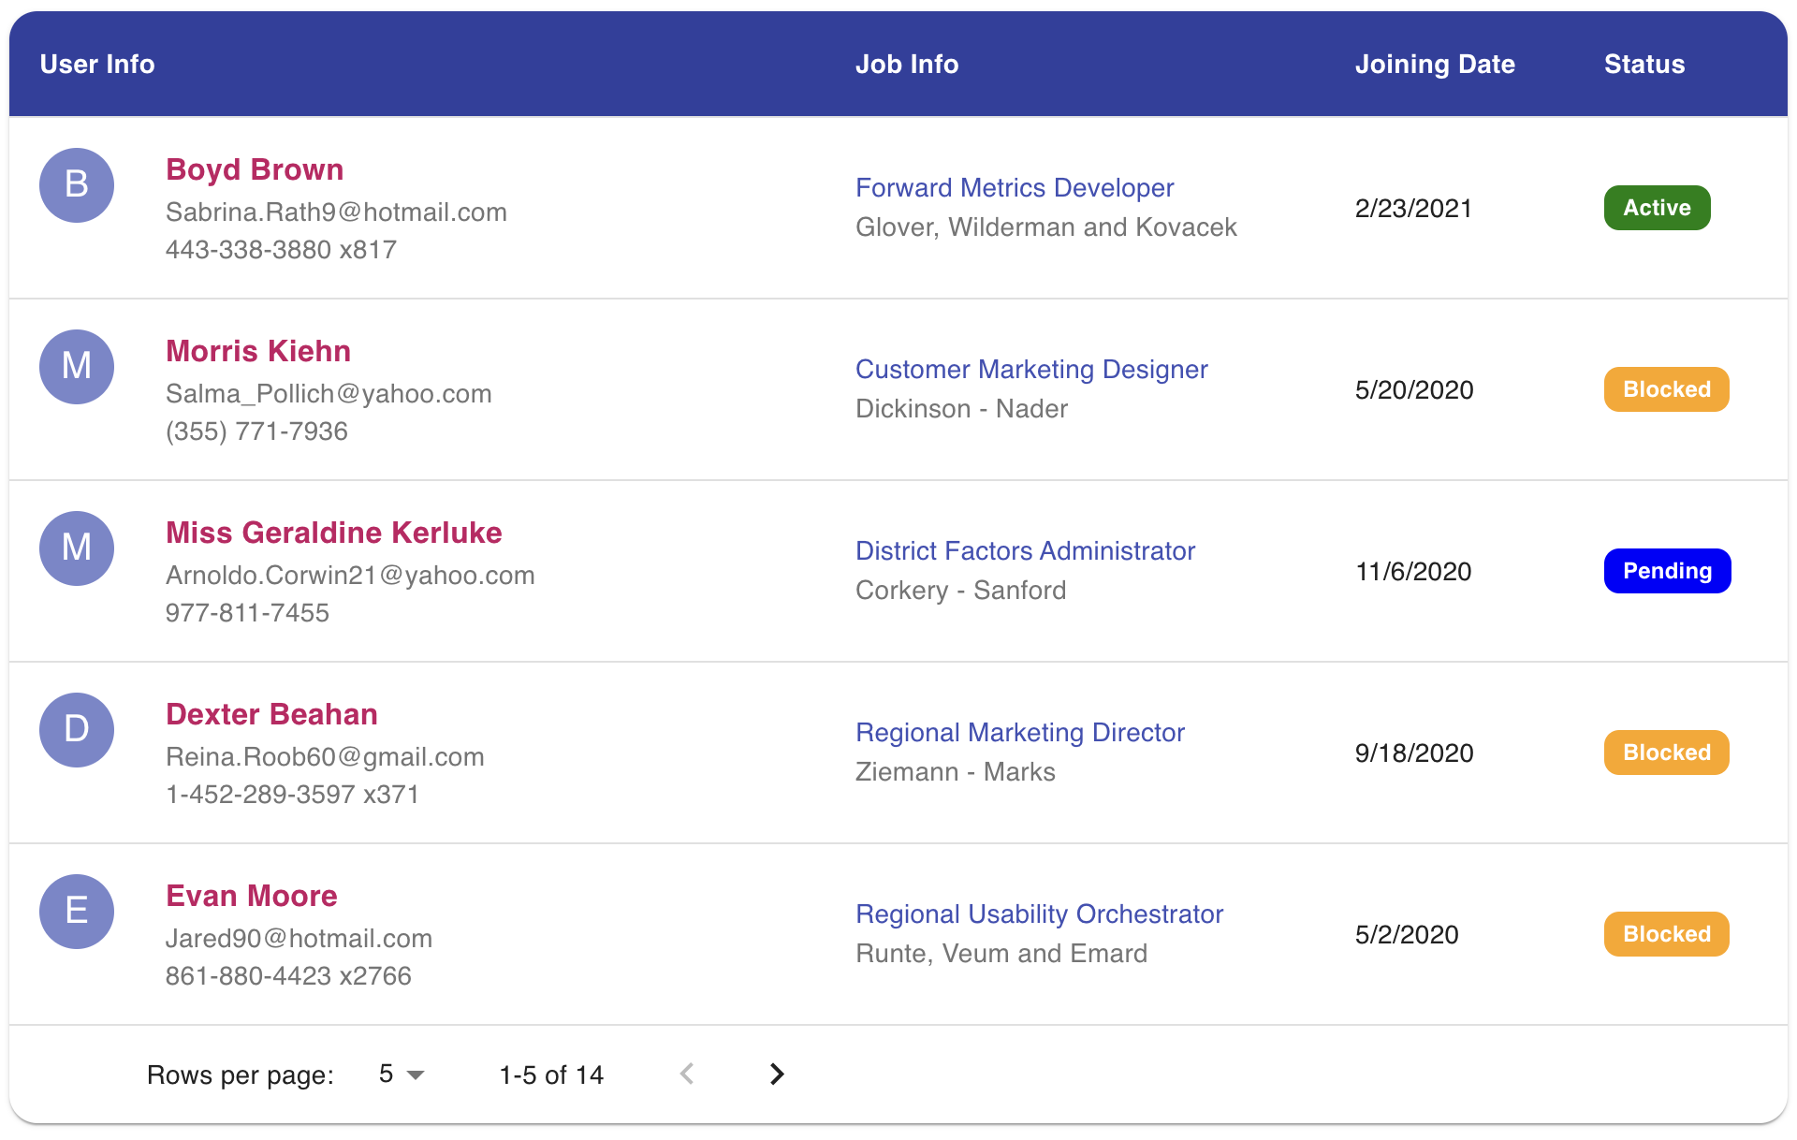Click the Blocked badge for Morris Kiehn

(1666, 388)
